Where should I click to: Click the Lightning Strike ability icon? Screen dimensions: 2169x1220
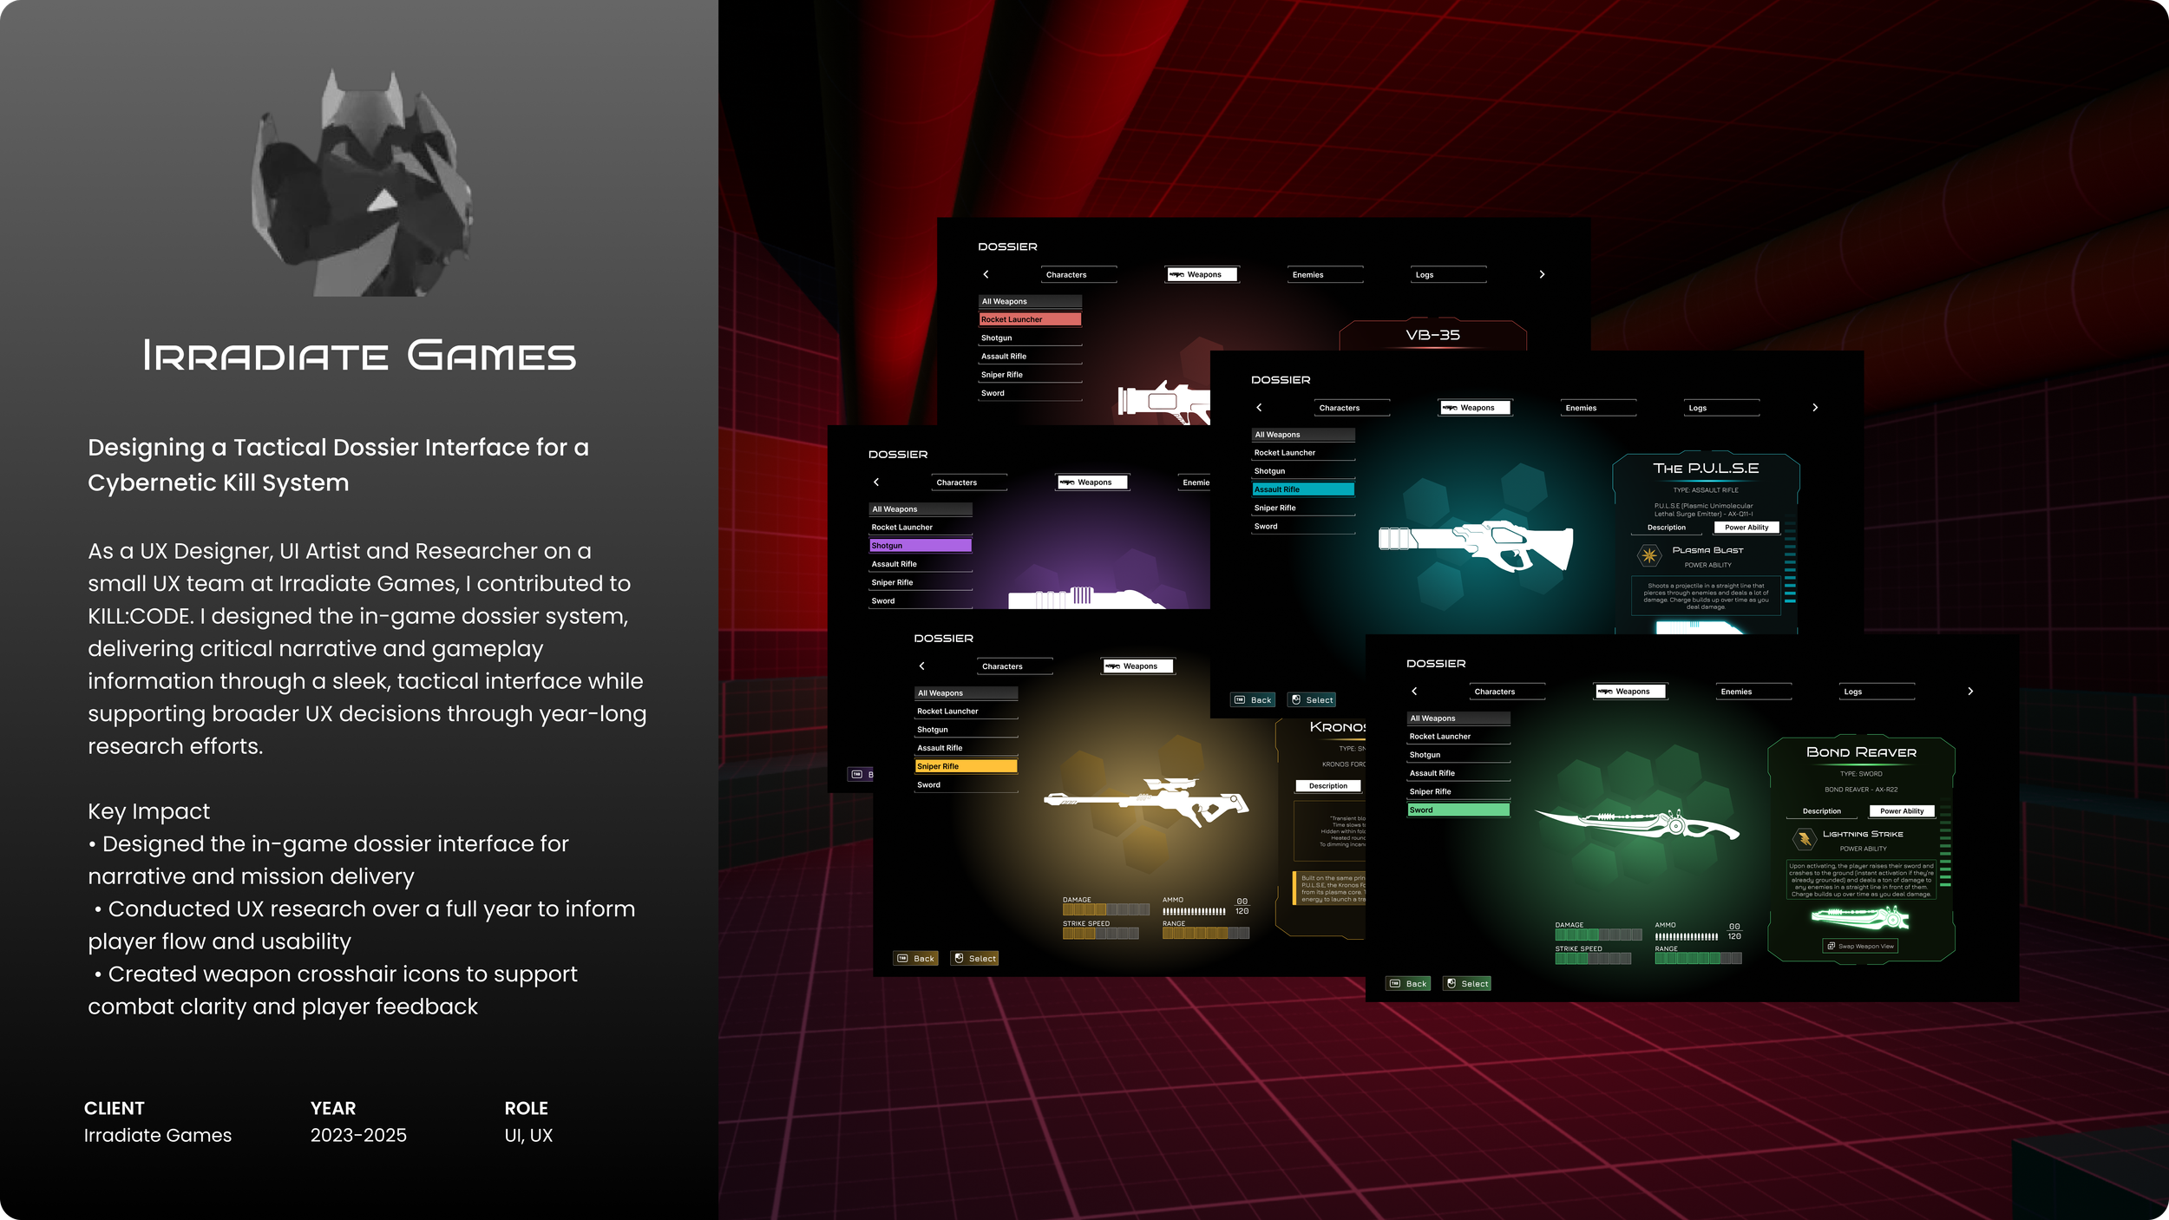tap(1805, 839)
